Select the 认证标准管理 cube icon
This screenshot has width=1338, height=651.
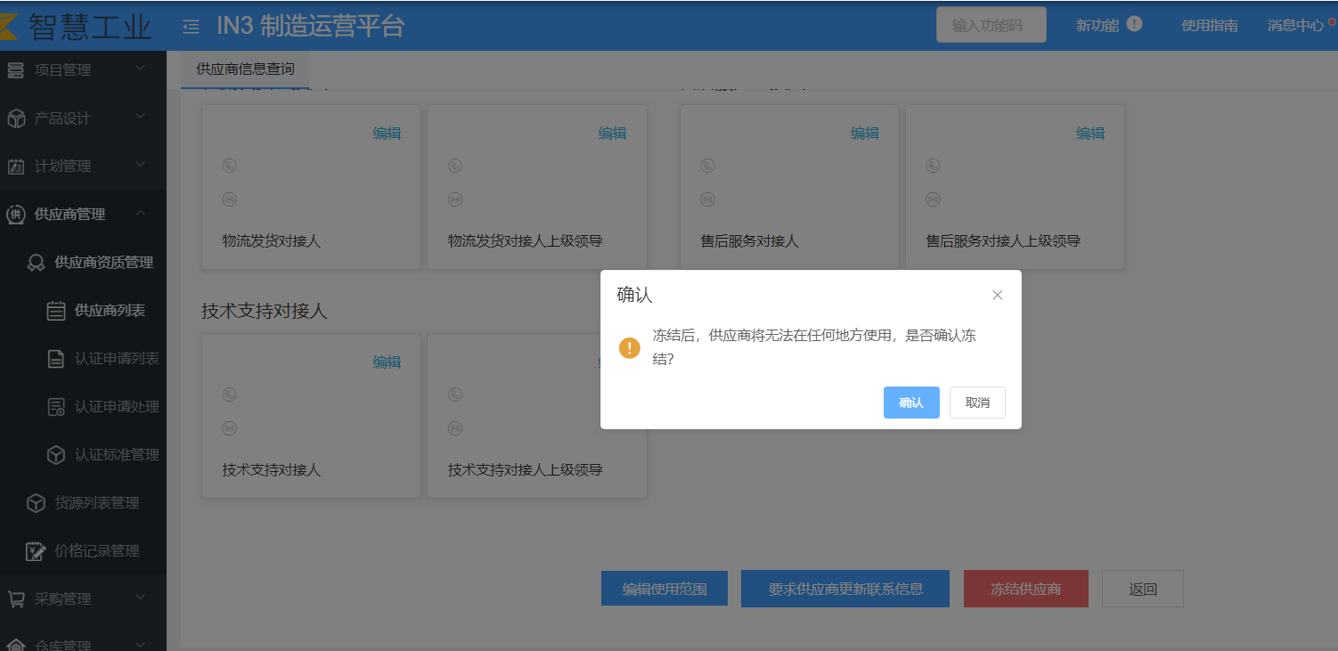[x=53, y=454]
